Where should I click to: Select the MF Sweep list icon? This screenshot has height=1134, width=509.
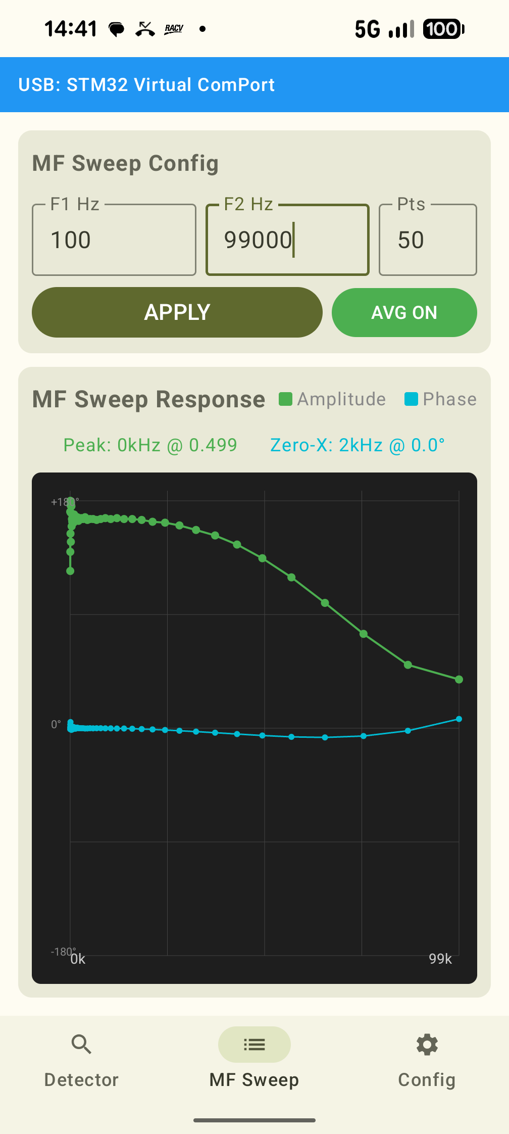(x=254, y=1044)
